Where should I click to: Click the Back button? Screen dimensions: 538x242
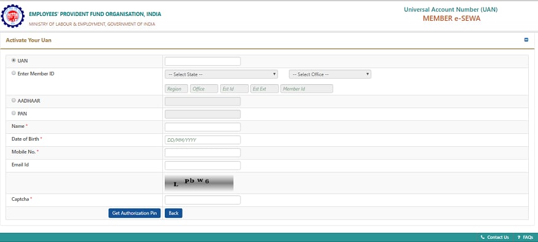coord(173,213)
